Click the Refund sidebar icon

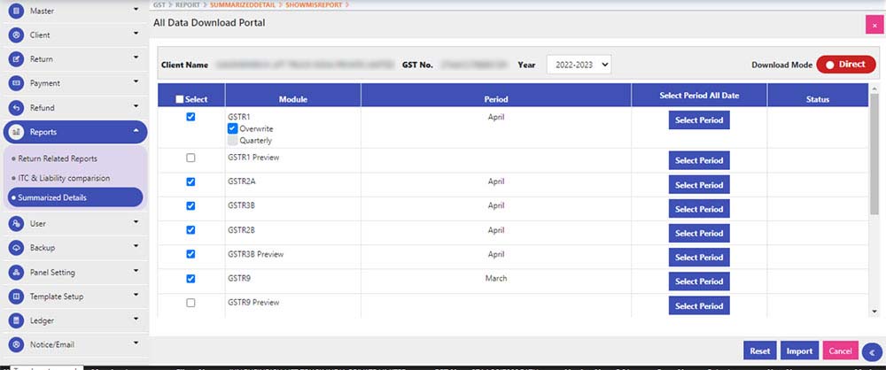pos(15,108)
